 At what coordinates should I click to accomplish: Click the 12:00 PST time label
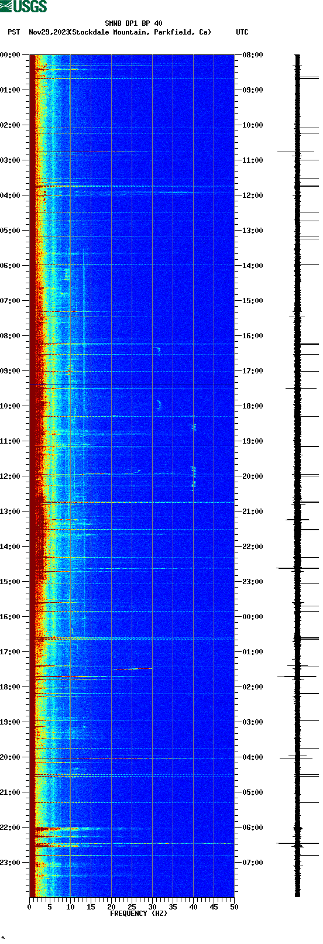(x=11, y=476)
